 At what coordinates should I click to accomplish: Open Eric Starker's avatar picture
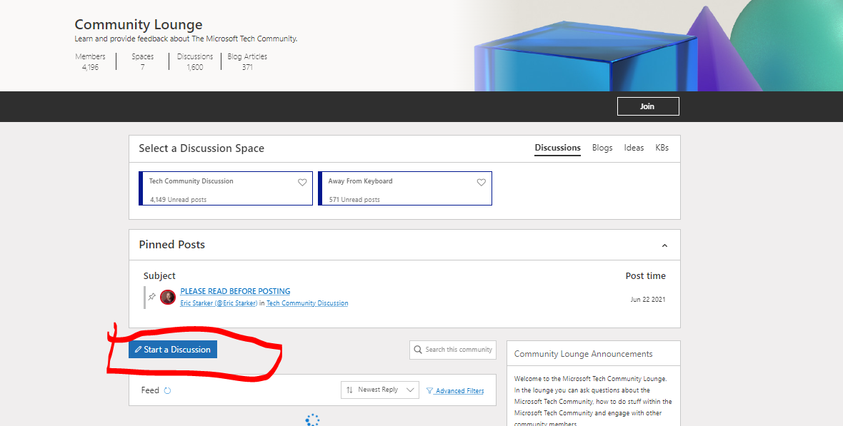click(168, 297)
